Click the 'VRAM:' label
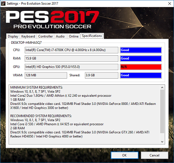 coord(18,75)
